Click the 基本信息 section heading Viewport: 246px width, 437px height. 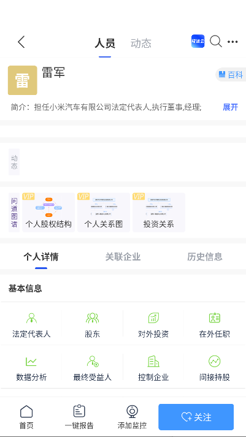coord(25,289)
